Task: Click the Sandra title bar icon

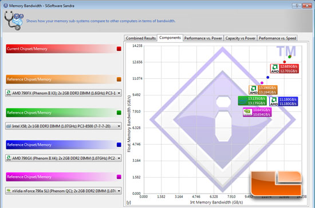Action: [x=6, y=6]
